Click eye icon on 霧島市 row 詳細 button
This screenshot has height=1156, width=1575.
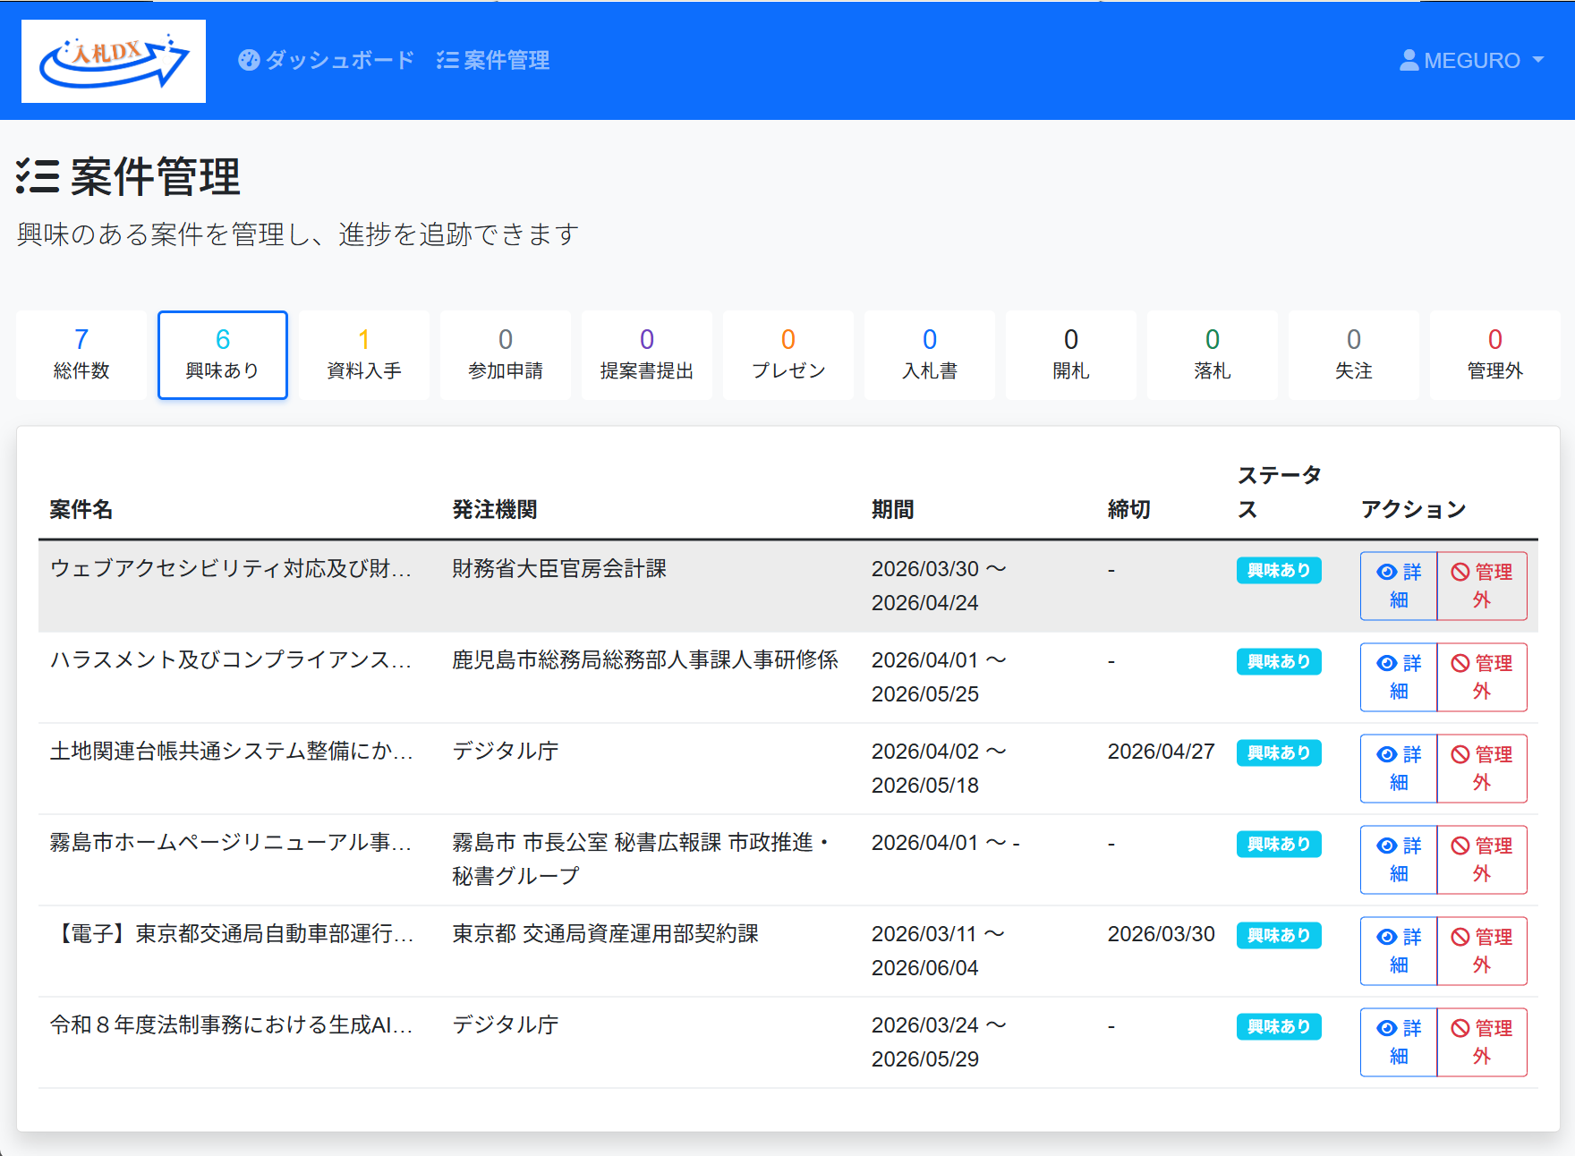pyautogui.click(x=1385, y=845)
